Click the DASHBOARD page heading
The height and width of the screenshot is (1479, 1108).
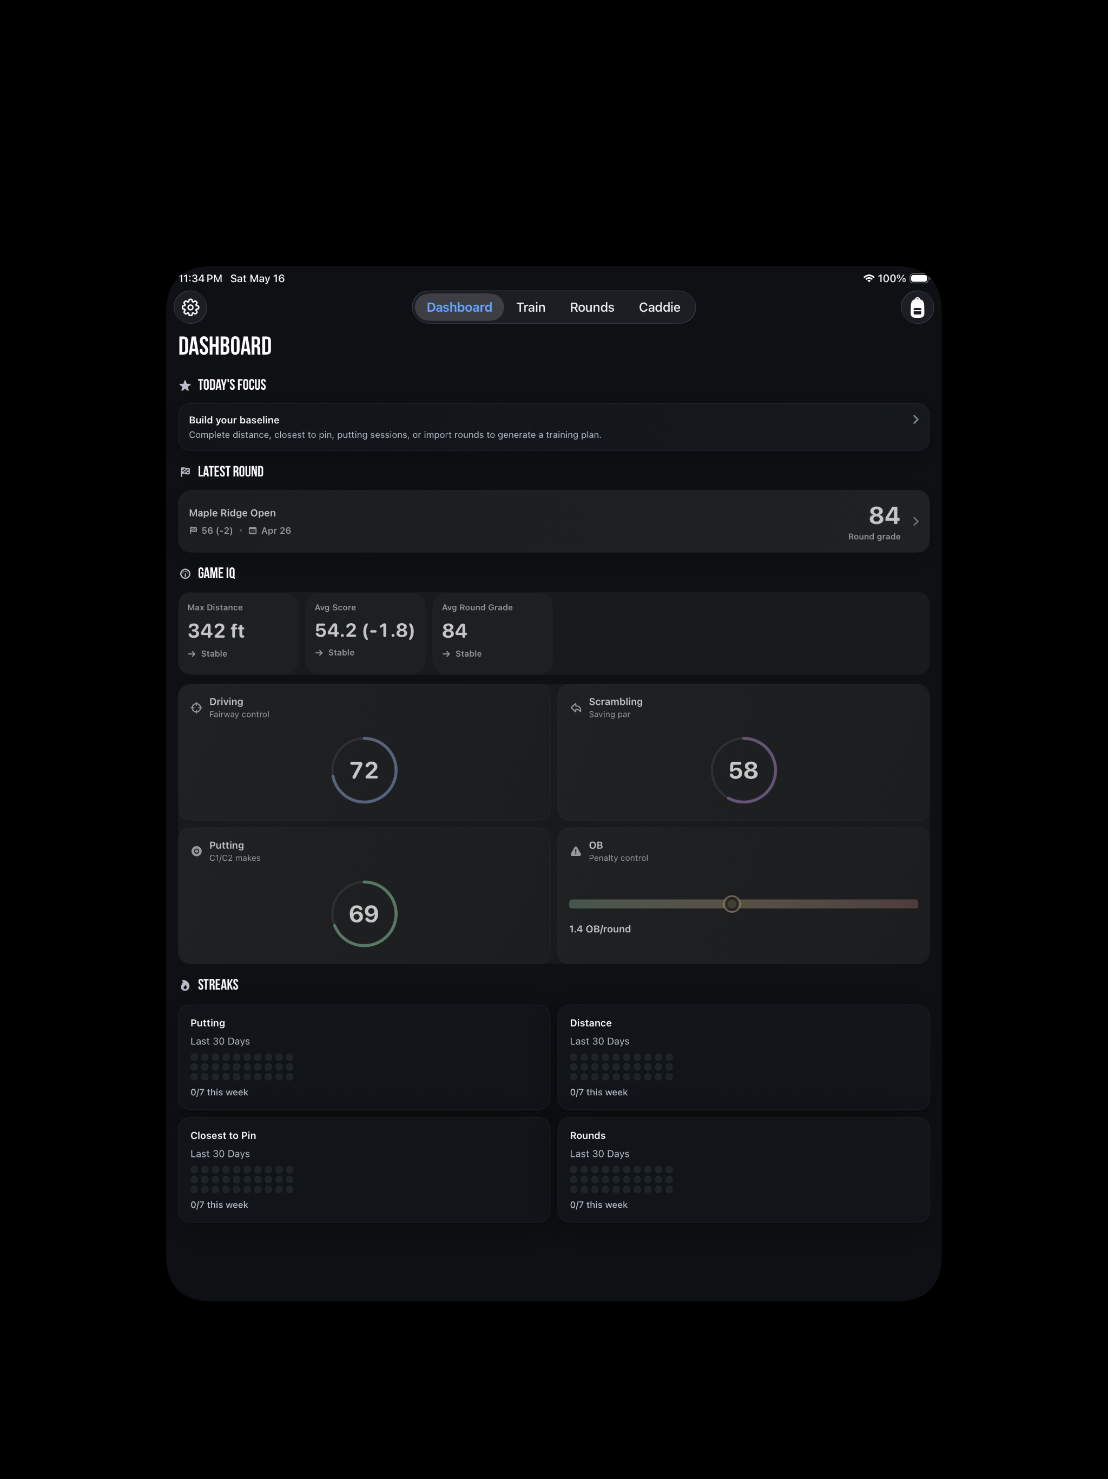(225, 346)
